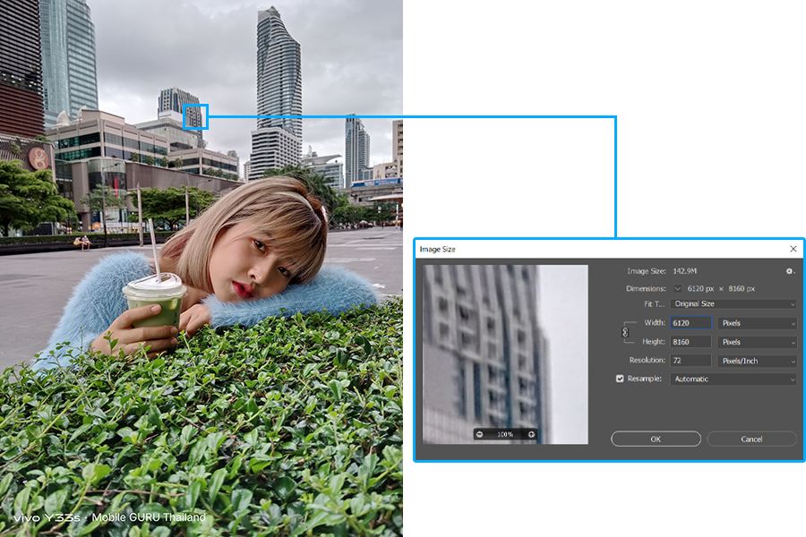Open the Resample Automatic method dropdown
This screenshot has width=806, height=537.
733,379
